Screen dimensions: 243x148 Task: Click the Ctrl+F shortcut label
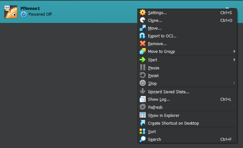click(226, 139)
